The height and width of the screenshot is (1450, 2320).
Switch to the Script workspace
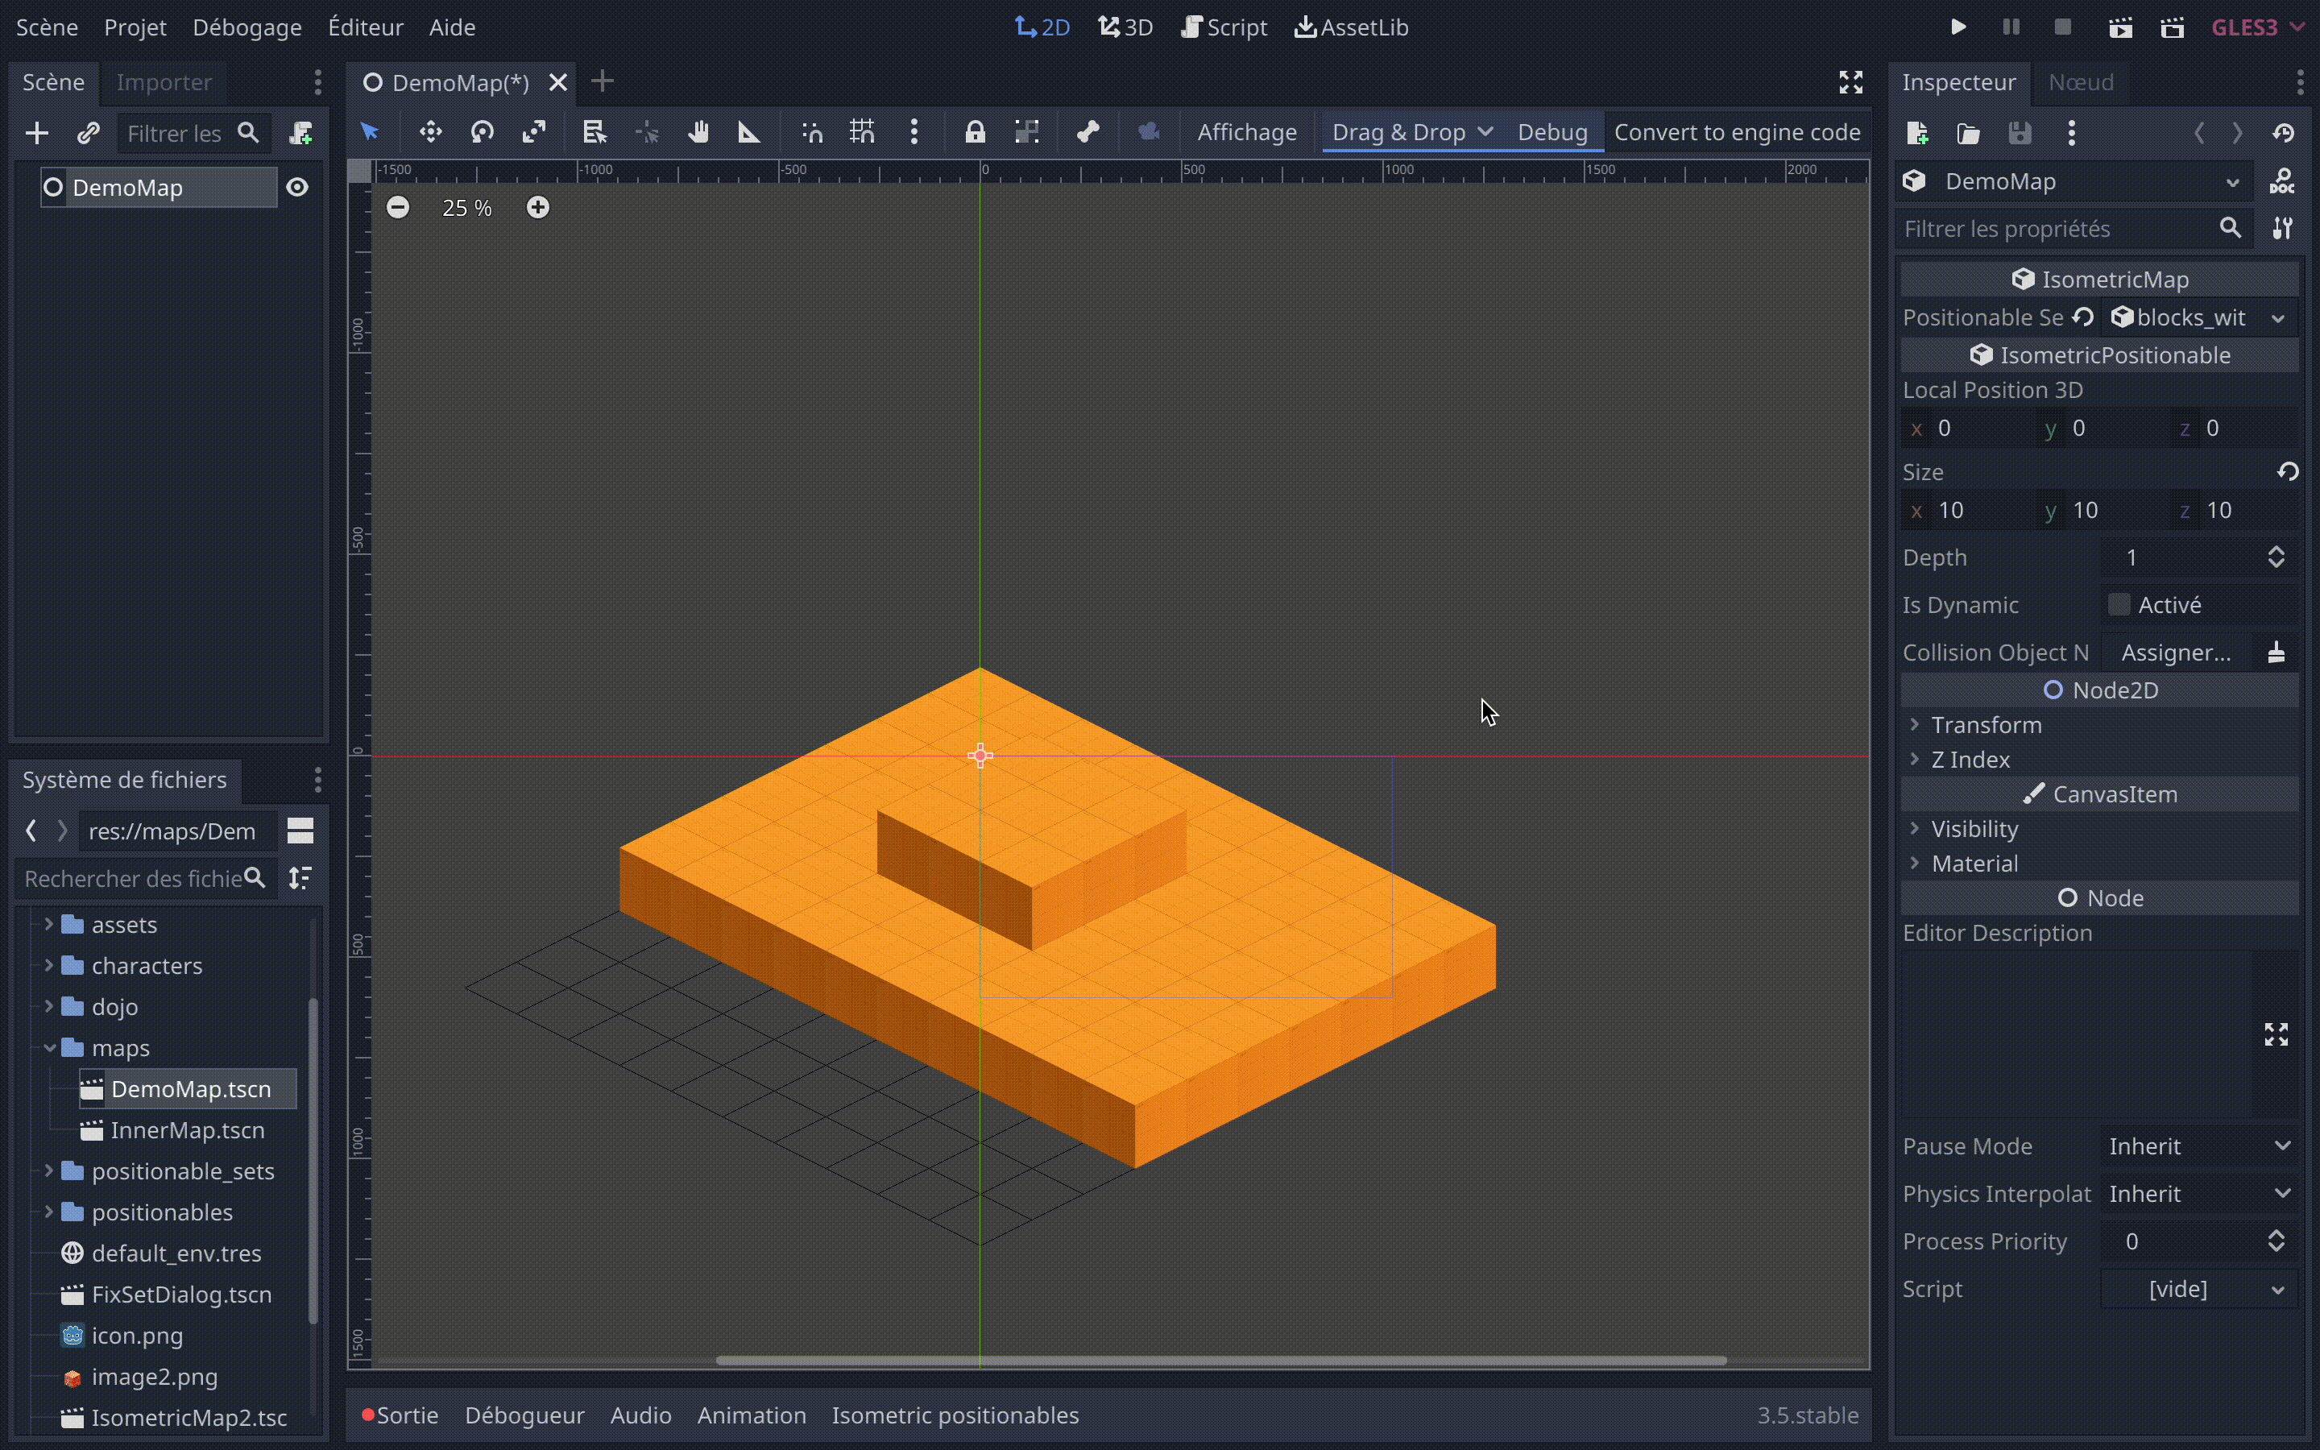pos(1224,27)
